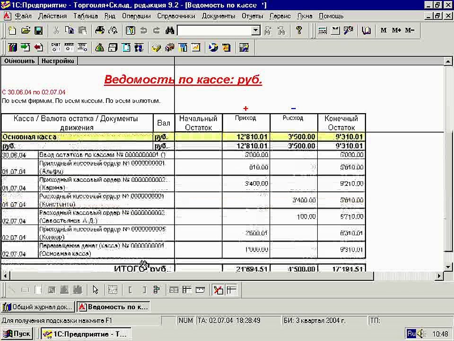Click the speaker volume tray icon
The width and height of the screenshot is (454, 341).
click(x=421, y=334)
